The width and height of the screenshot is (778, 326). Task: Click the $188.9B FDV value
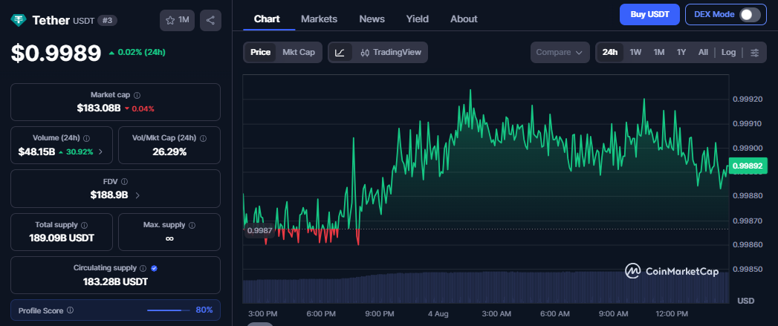coord(109,195)
